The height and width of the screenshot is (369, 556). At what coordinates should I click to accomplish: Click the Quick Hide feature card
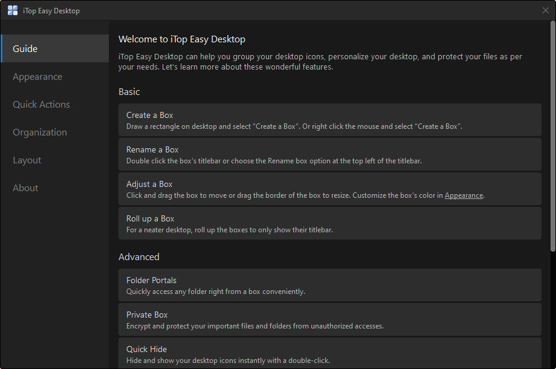pos(329,354)
